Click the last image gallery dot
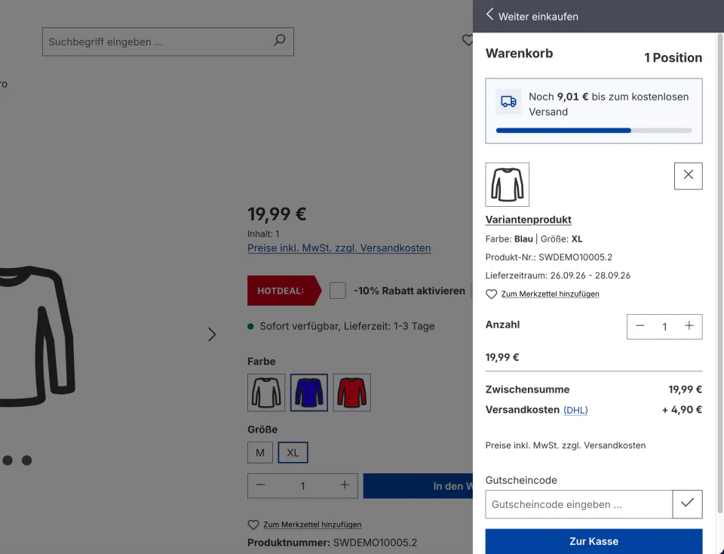Image resolution: width=724 pixels, height=554 pixels. click(x=27, y=460)
